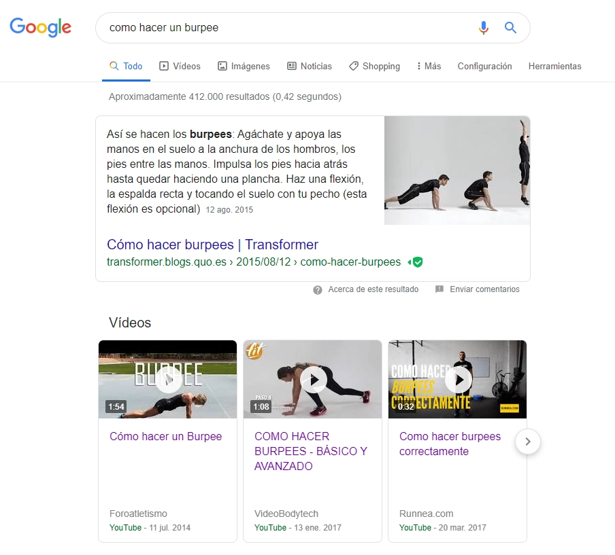Screen dimensions: 615x555
Task: Click the 'YouTube - 13 ene. 2017' text
Action: (x=298, y=528)
